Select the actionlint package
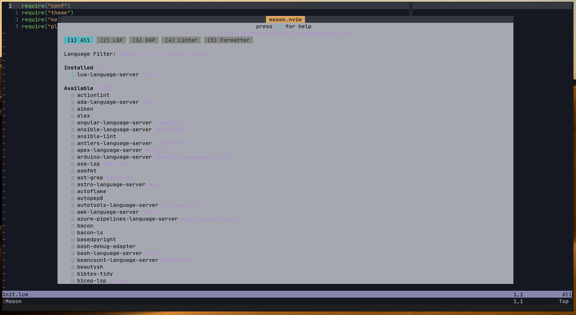576x315 pixels. pos(93,95)
